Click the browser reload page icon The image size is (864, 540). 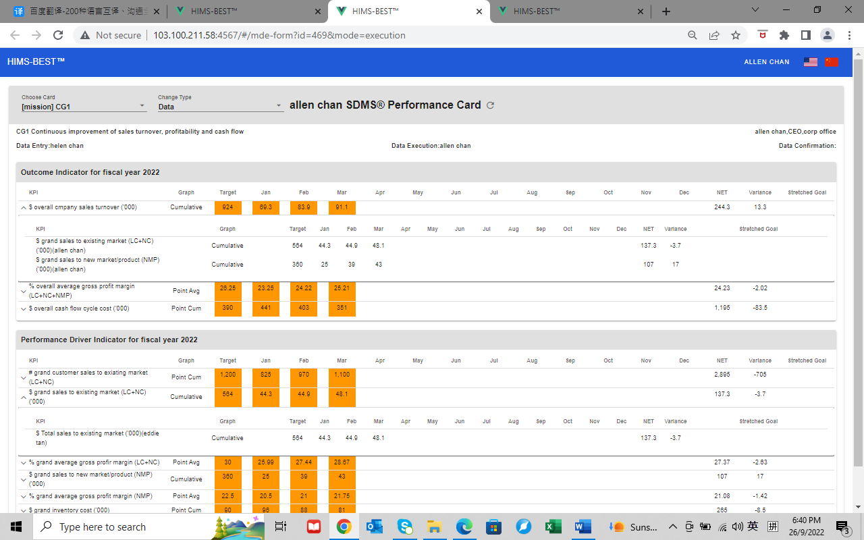[x=58, y=35]
